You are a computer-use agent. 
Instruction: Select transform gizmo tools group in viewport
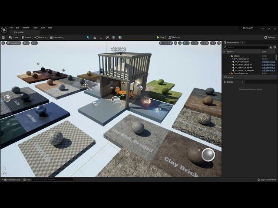(x=166, y=43)
